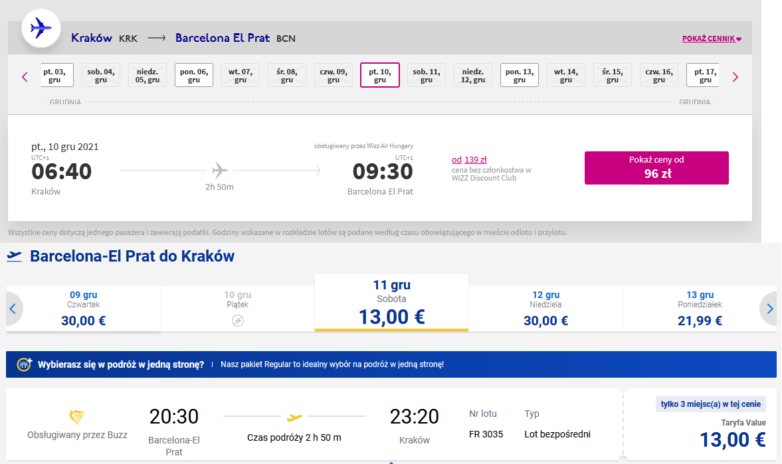Show earlier Ryanair dates with left chevron
This screenshot has width=782, height=464.
pos(13,309)
